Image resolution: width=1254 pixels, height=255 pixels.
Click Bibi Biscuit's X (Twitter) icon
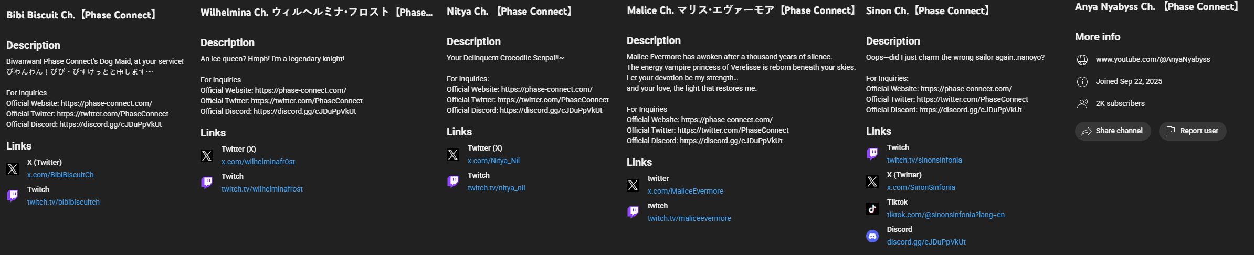point(13,169)
